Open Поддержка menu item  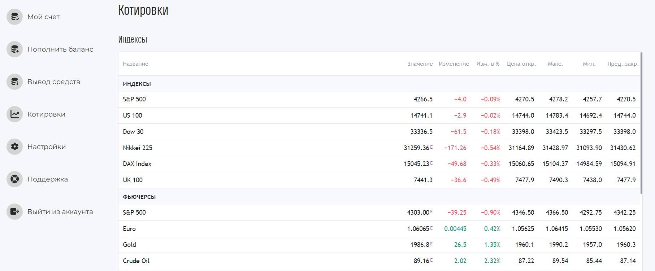tap(48, 179)
